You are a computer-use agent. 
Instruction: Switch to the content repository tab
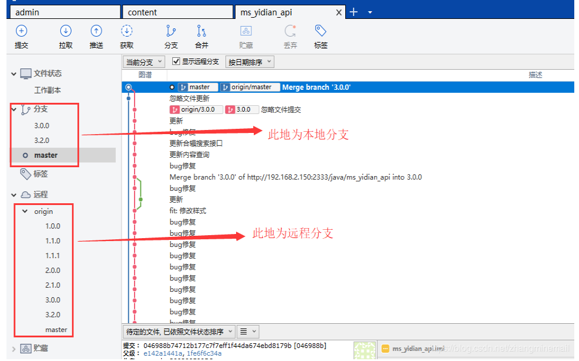pyautogui.click(x=177, y=12)
